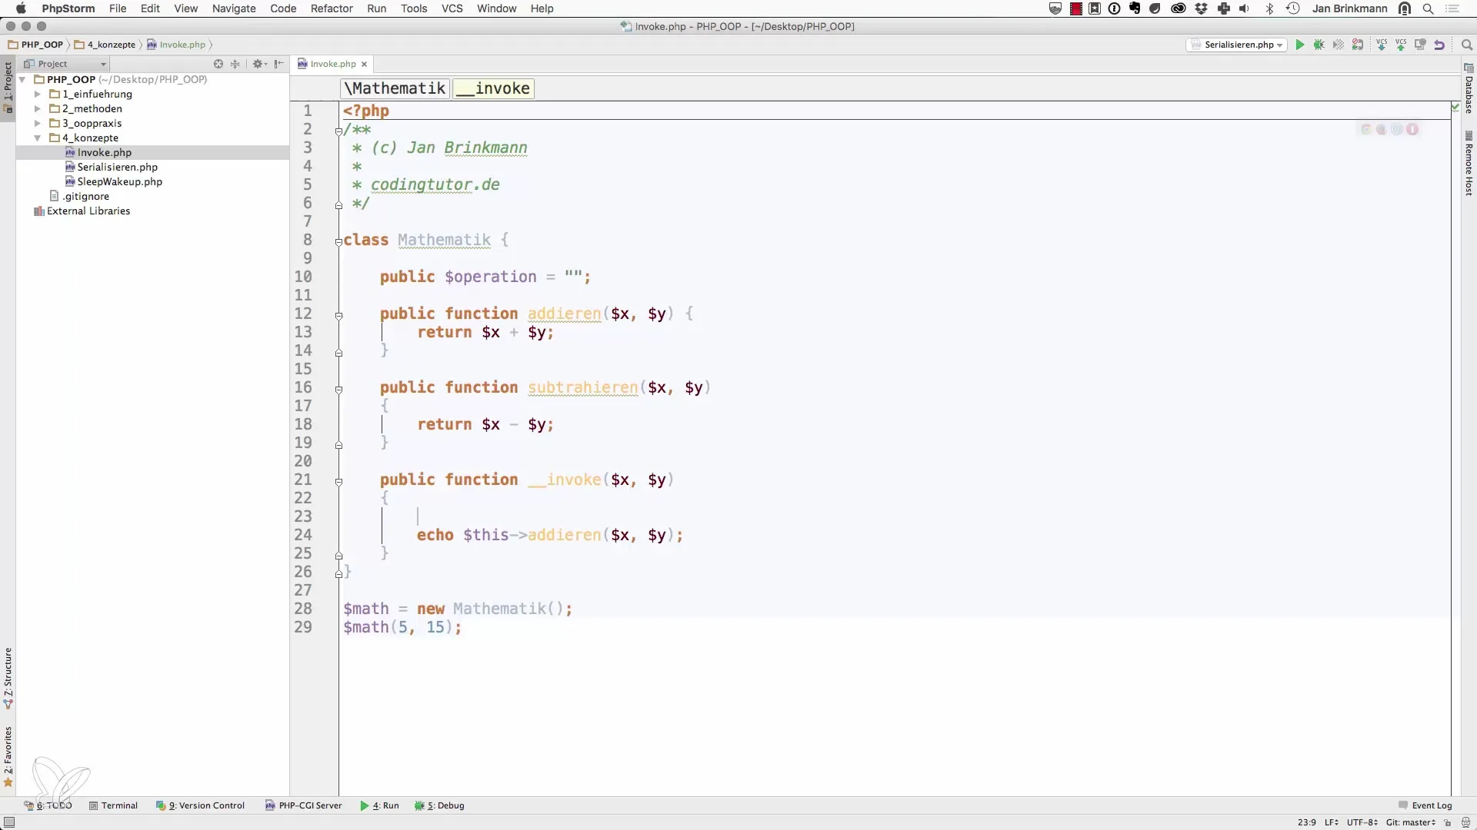The image size is (1477, 830).
Task: Click VCS Commit Changes icon with green arrow
Action: [x=1401, y=45]
